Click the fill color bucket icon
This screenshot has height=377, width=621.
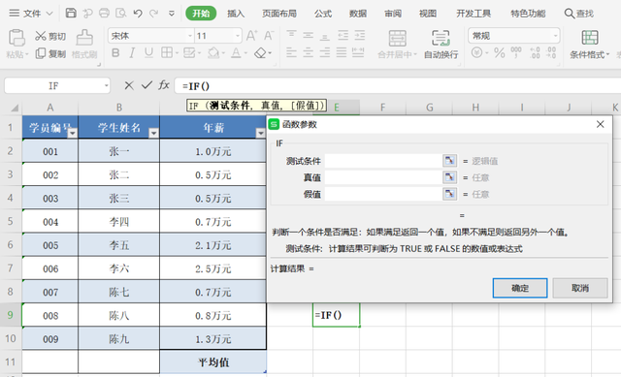pyautogui.click(x=213, y=52)
